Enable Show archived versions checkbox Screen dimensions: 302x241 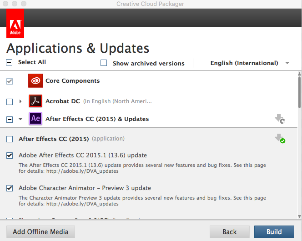(104, 63)
